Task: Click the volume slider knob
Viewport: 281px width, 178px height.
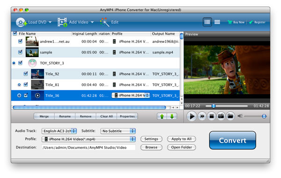Action: (264, 116)
